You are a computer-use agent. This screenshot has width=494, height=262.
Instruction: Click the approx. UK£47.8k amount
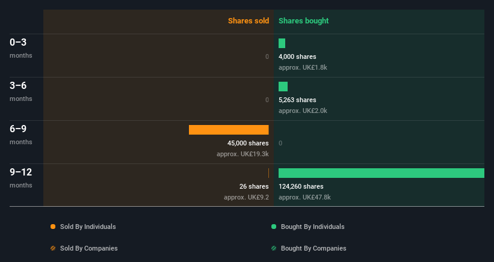(x=304, y=197)
